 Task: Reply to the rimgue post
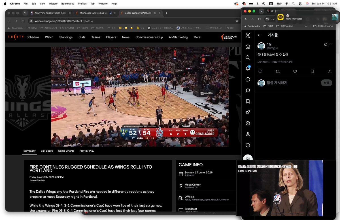coord(260,71)
